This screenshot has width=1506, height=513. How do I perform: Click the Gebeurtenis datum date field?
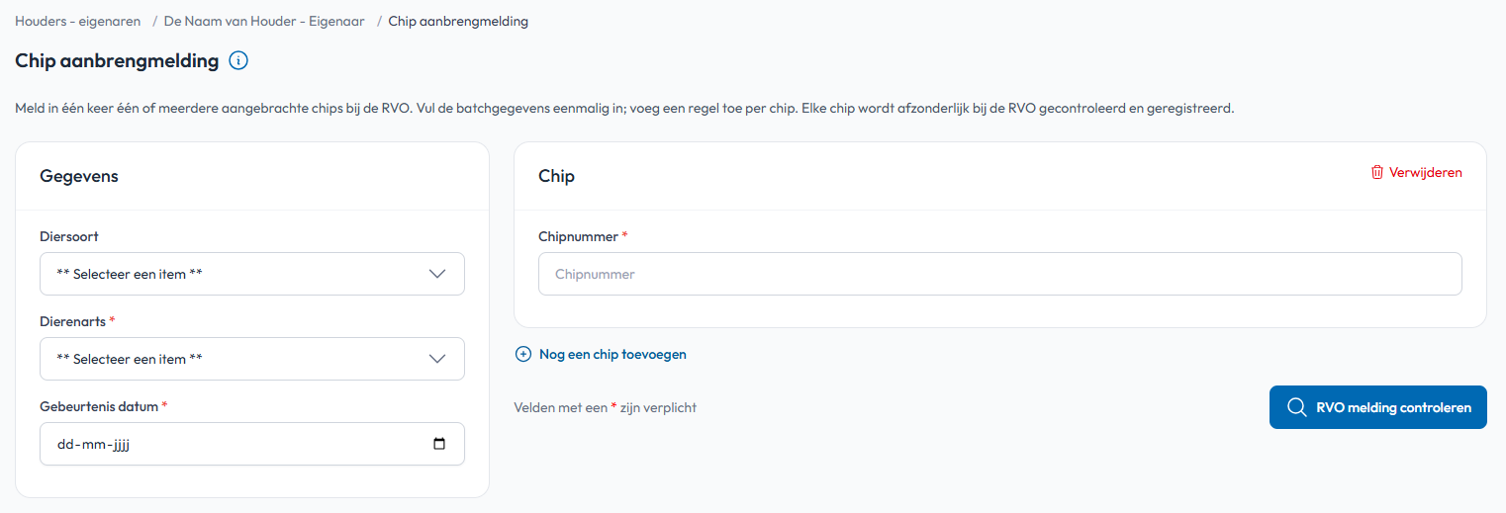(252, 444)
